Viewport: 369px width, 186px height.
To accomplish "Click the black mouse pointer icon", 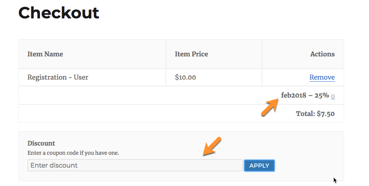I will click(335, 180).
